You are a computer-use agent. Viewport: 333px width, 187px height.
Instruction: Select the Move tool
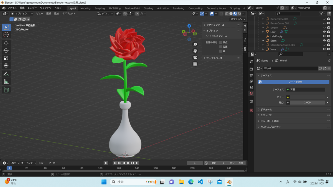[x=6, y=43]
